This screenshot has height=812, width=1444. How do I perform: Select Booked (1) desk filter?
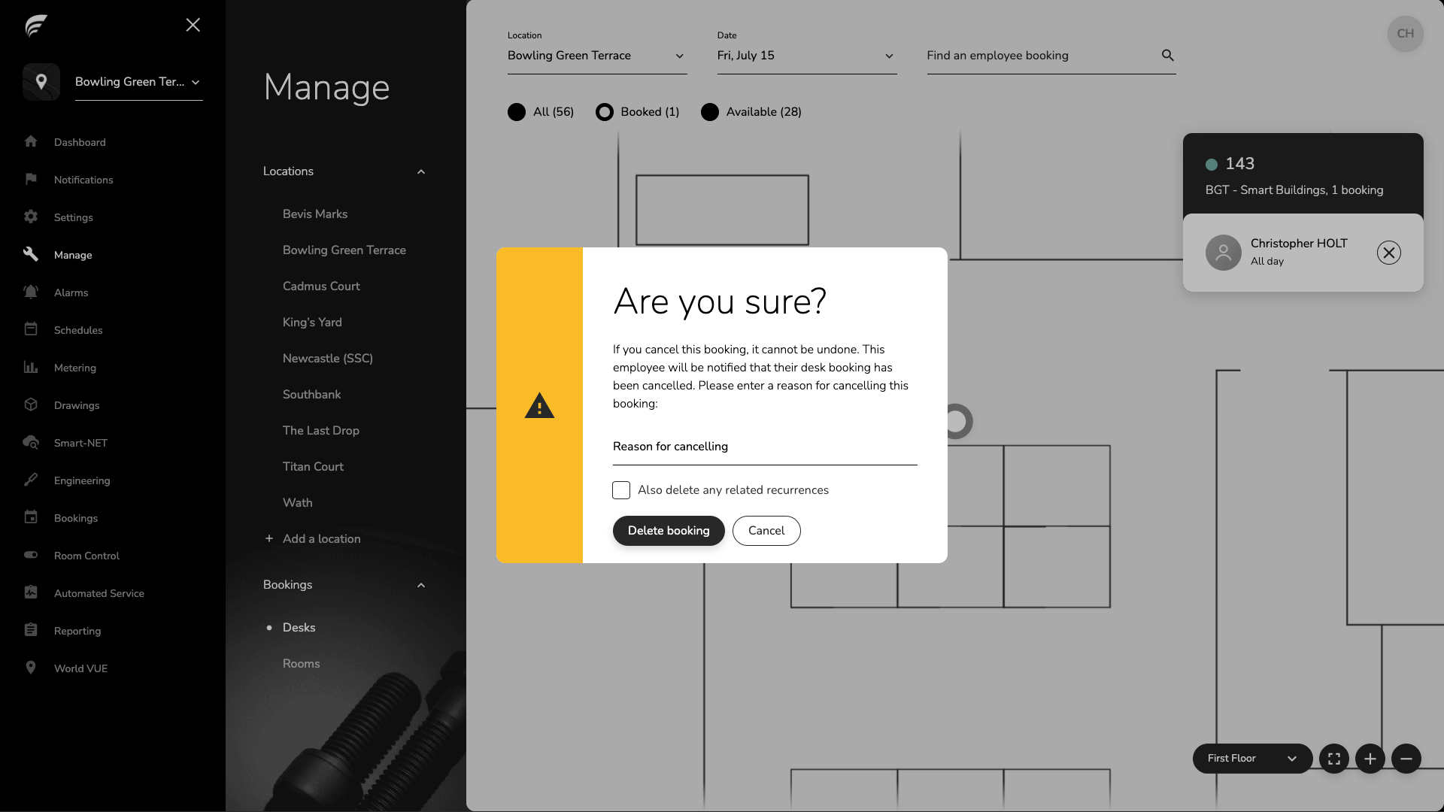[638, 112]
